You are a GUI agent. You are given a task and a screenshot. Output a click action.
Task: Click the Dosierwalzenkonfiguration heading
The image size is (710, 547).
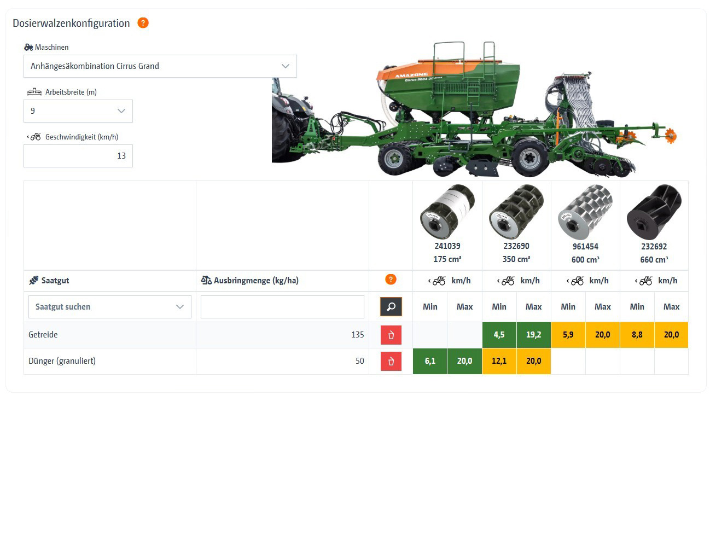[x=71, y=23]
